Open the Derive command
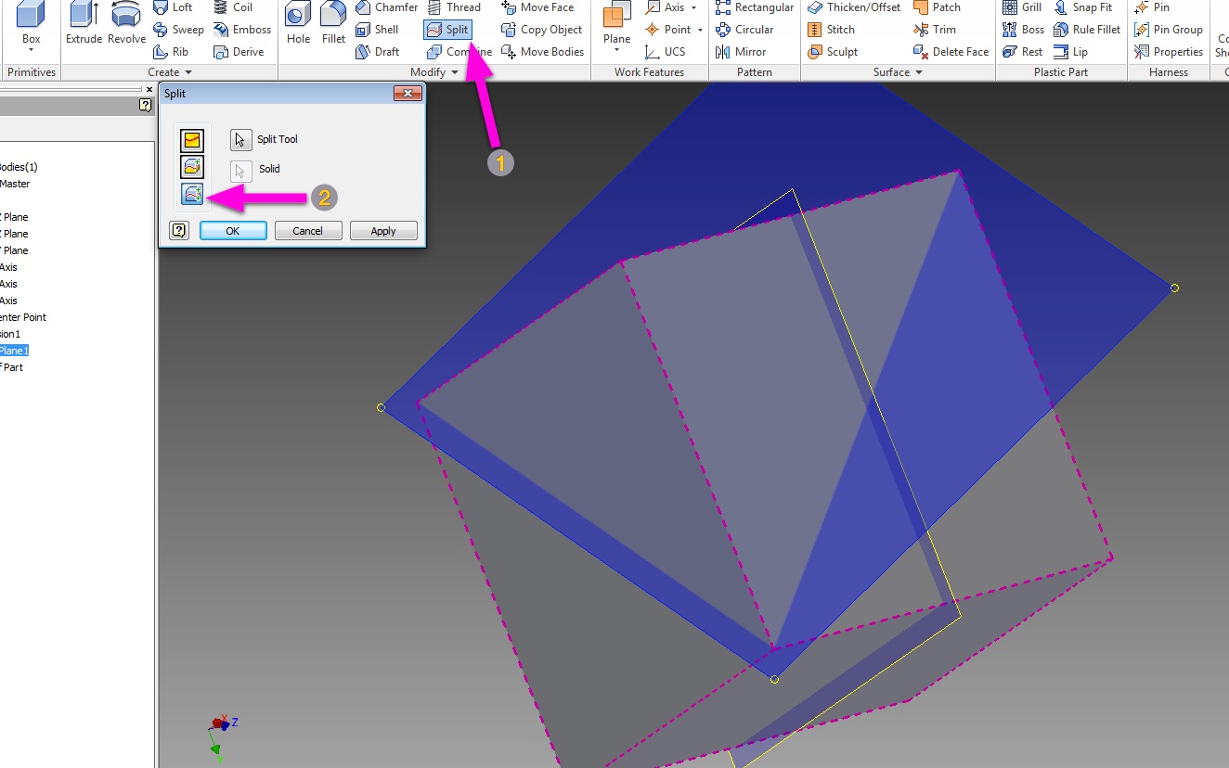Screen dimensions: 1229x768 click(239, 52)
